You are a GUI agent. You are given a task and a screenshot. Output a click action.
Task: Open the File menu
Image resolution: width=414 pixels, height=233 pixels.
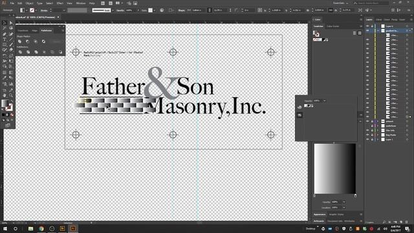click(12, 3)
